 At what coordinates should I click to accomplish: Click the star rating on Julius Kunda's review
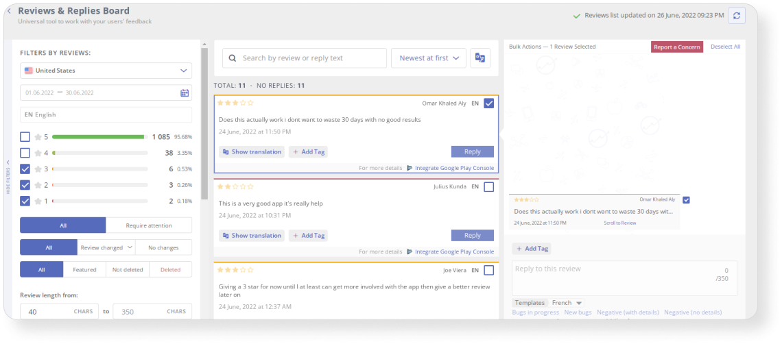pyautogui.click(x=235, y=187)
